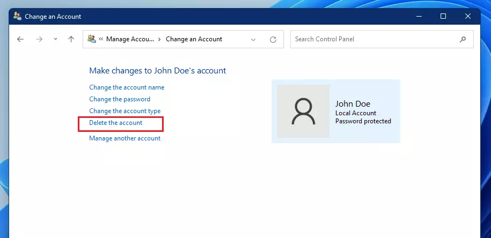Go up one level with up arrow

[71, 39]
